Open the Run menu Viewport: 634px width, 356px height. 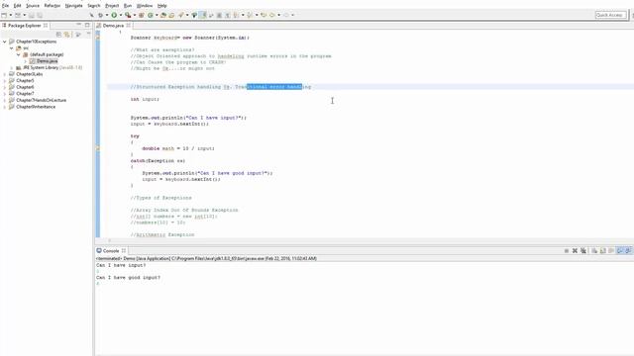point(128,6)
